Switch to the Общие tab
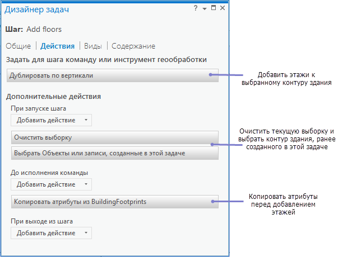Screen dimensions: 338x257 [19, 46]
